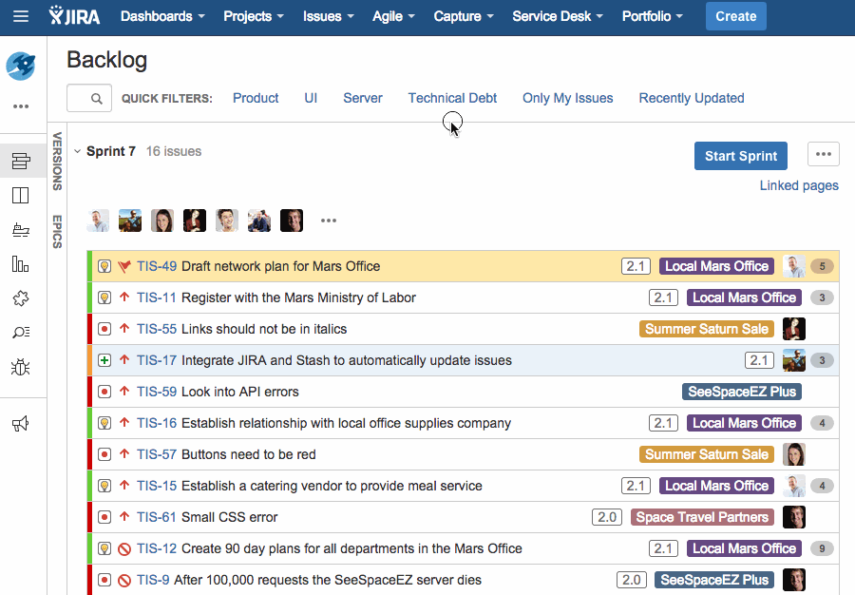Click the puzzle piece add-ons icon
This screenshot has height=595, width=855.
[x=21, y=298]
